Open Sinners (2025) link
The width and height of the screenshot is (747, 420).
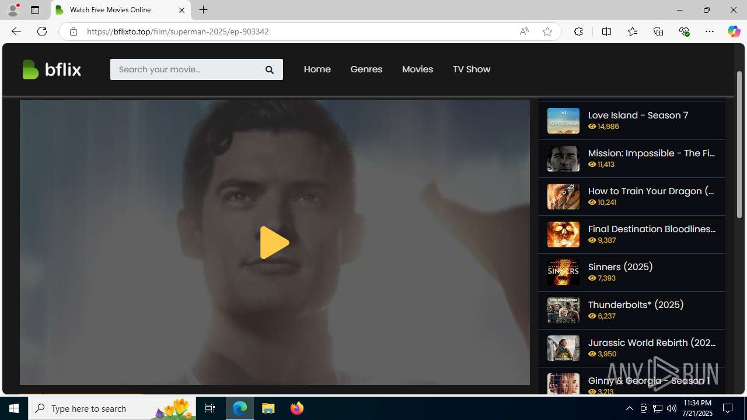pyautogui.click(x=620, y=267)
